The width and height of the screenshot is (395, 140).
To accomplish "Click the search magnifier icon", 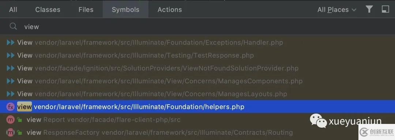I will [13, 26].
